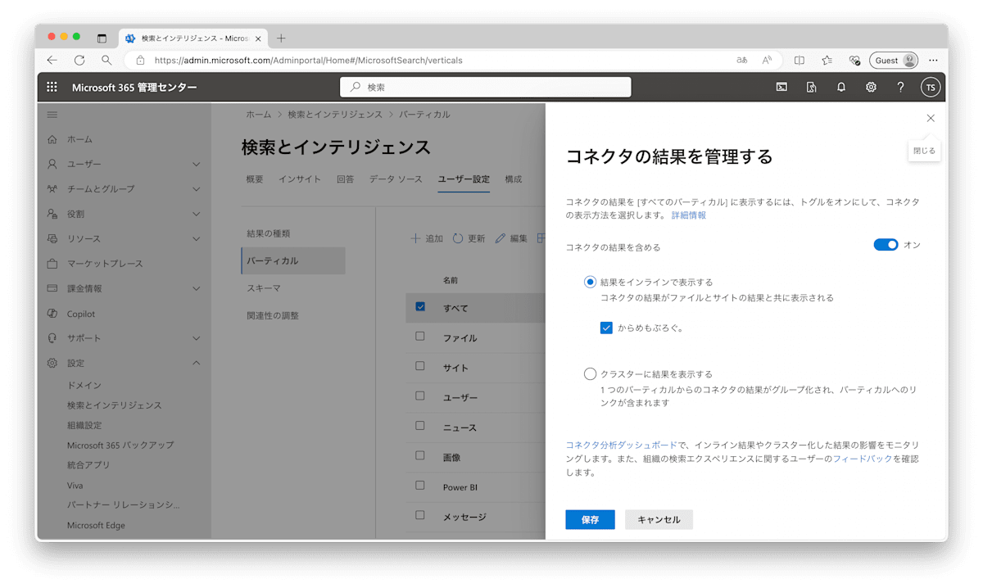Viewport: 983px width, 588px height.
Task: Select 結果をインラインで表示する radio
Action: tap(590, 282)
